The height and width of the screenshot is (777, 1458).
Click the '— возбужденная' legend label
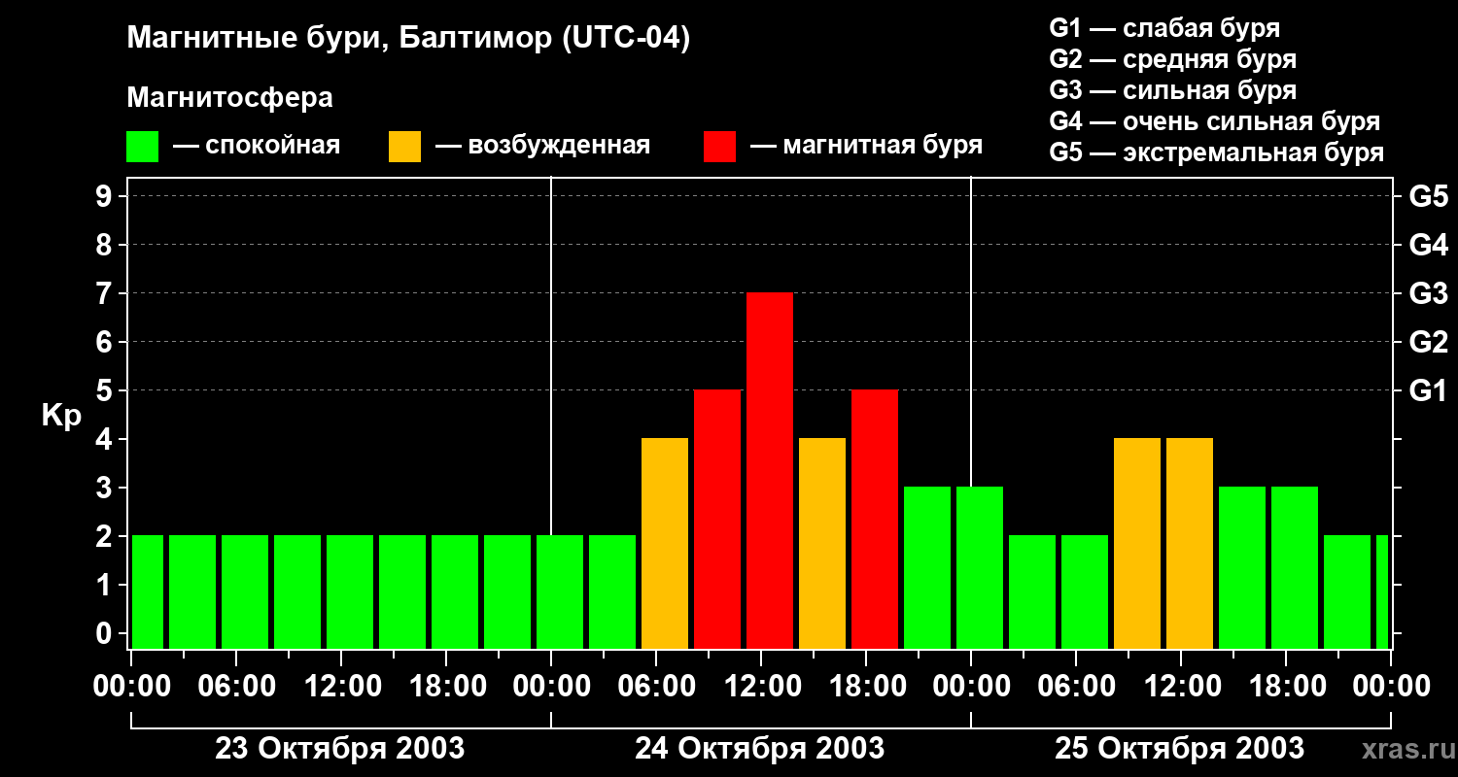[x=542, y=147]
